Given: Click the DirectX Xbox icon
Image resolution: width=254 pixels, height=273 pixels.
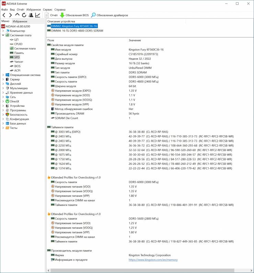Looking at the screenshot, I should click(7, 101).
